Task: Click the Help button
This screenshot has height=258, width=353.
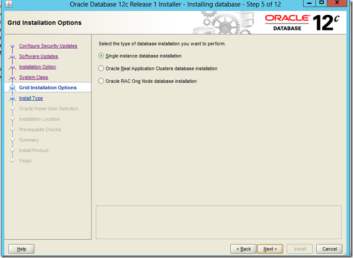Action: [21, 249]
